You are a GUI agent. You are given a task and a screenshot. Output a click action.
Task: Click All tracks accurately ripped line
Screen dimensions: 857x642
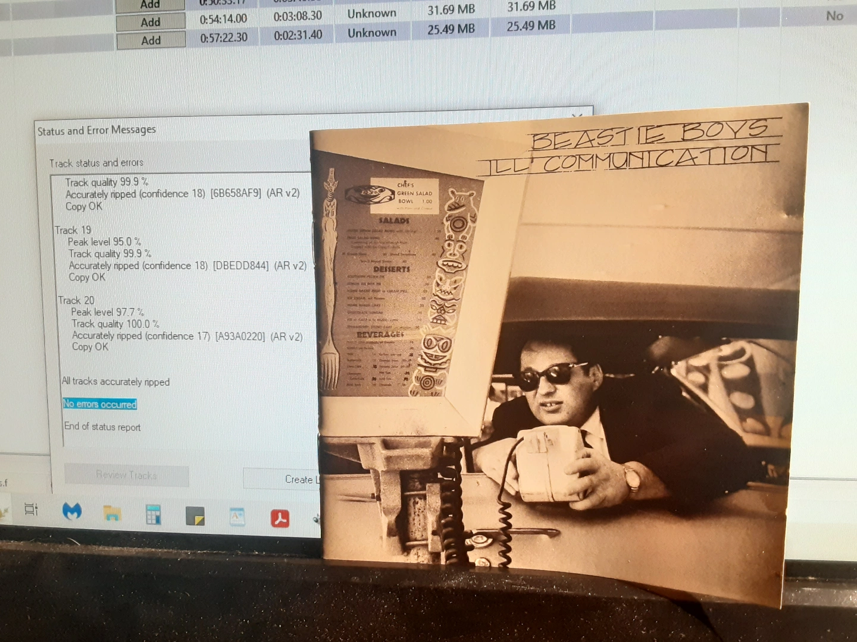click(x=115, y=382)
